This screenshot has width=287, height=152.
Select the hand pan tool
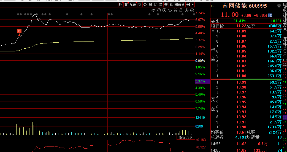(x=159, y=10)
